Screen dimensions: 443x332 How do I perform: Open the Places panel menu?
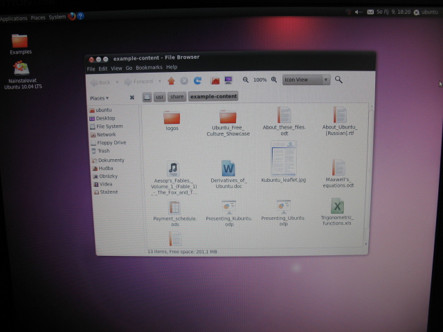tap(38, 18)
